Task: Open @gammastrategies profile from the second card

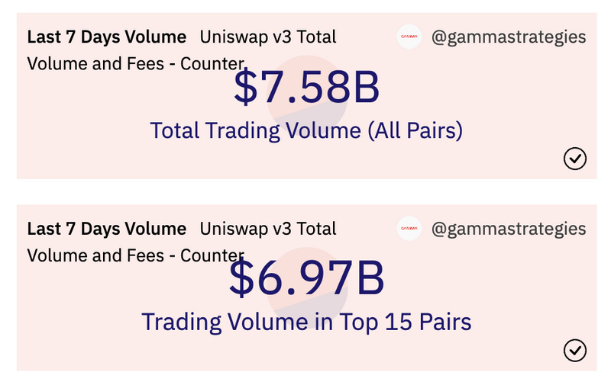Action: click(x=509, y=229)
